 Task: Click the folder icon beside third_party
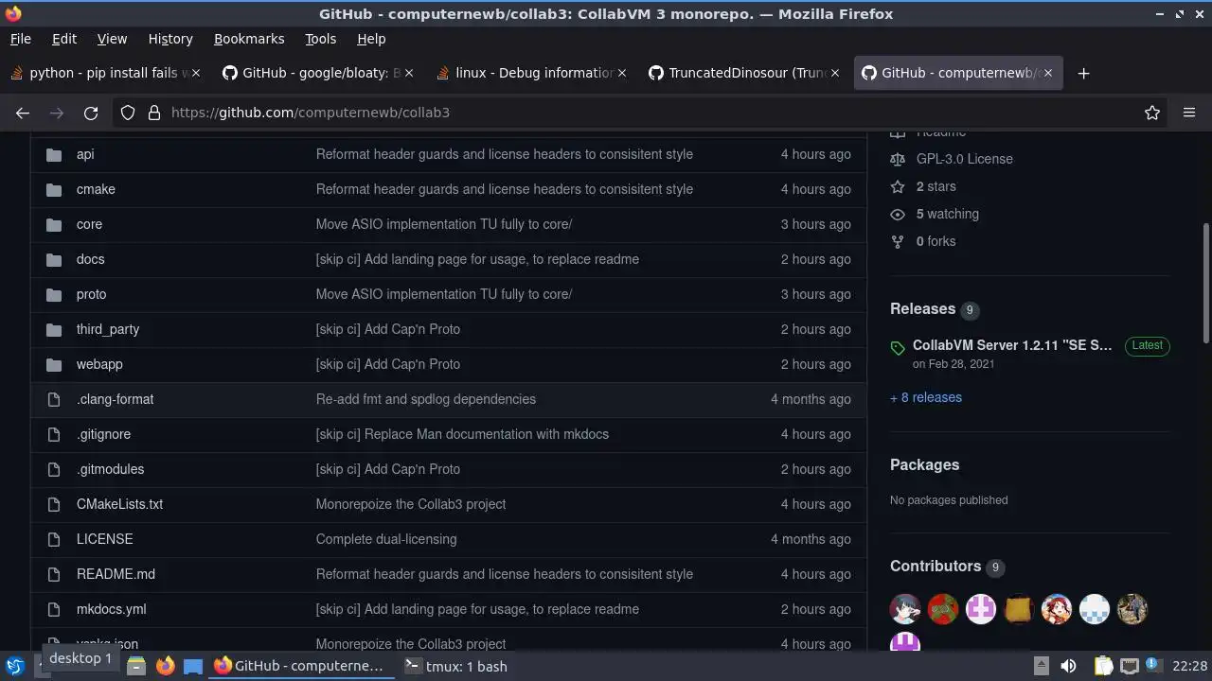click(x=54, y=329)
